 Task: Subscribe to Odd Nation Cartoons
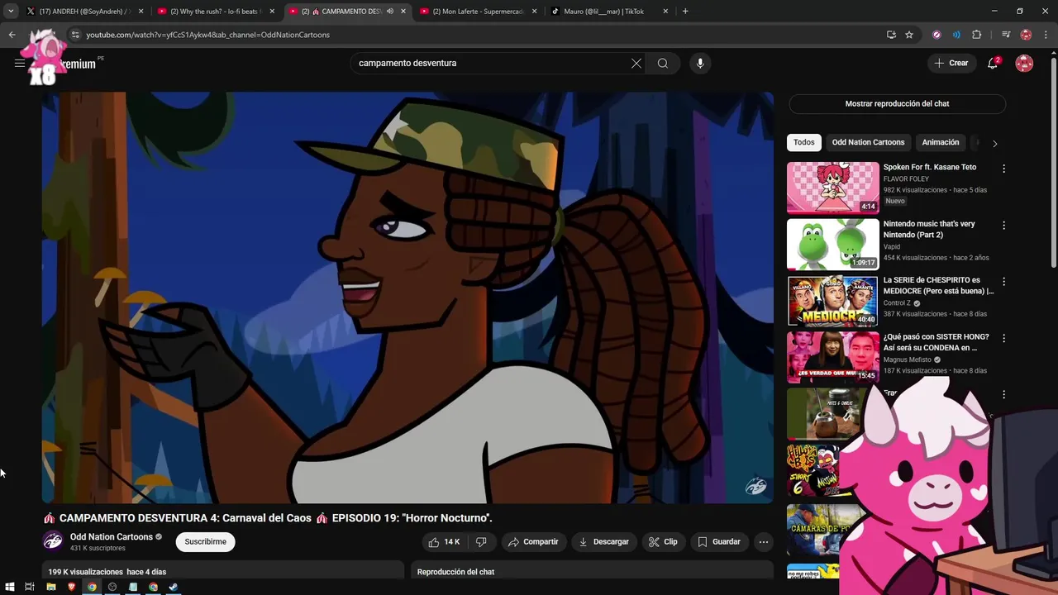pos(206,542)
